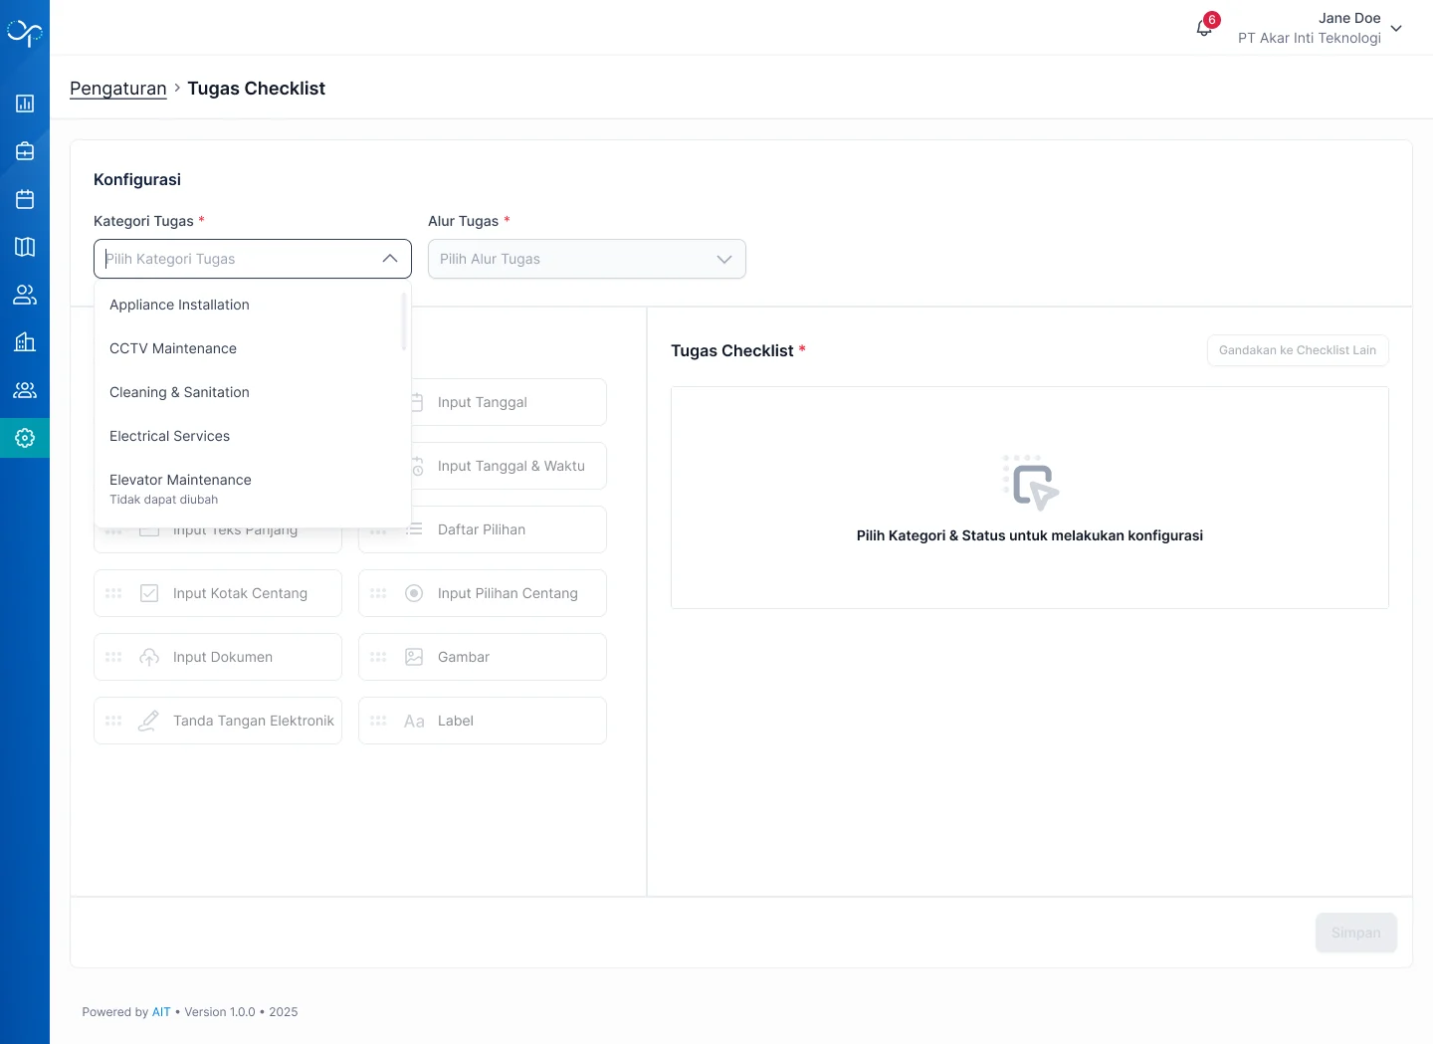Collapse the Kategori Tugas dropdown arrow
1433x1044 pixels.
pyautogui.click(x=390, y=259)
